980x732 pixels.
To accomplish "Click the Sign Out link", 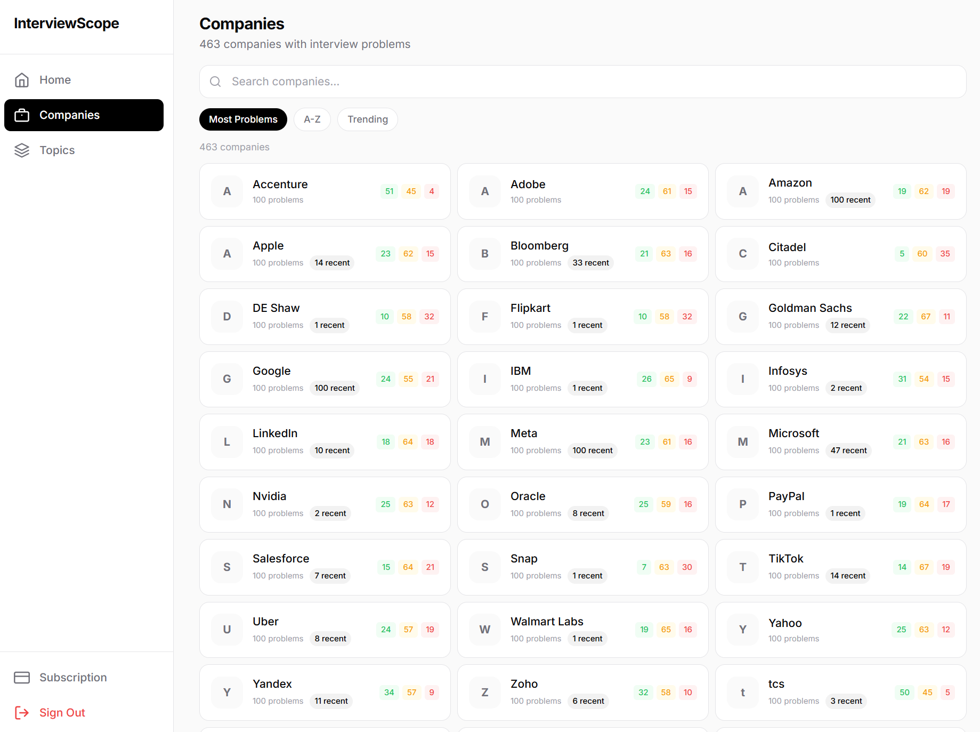I will click(x=84, y=713).
